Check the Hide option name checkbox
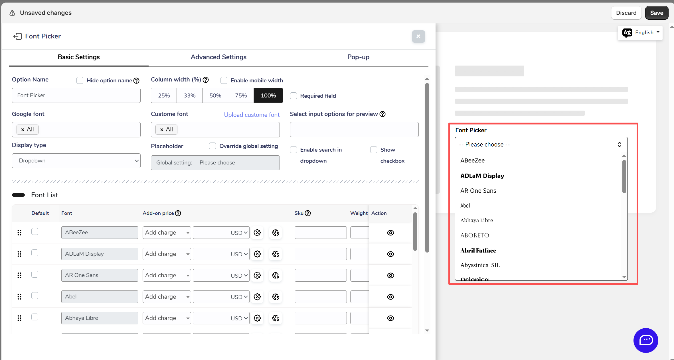The height and width of the screenshot is (360, 674). tap(80, 80)
